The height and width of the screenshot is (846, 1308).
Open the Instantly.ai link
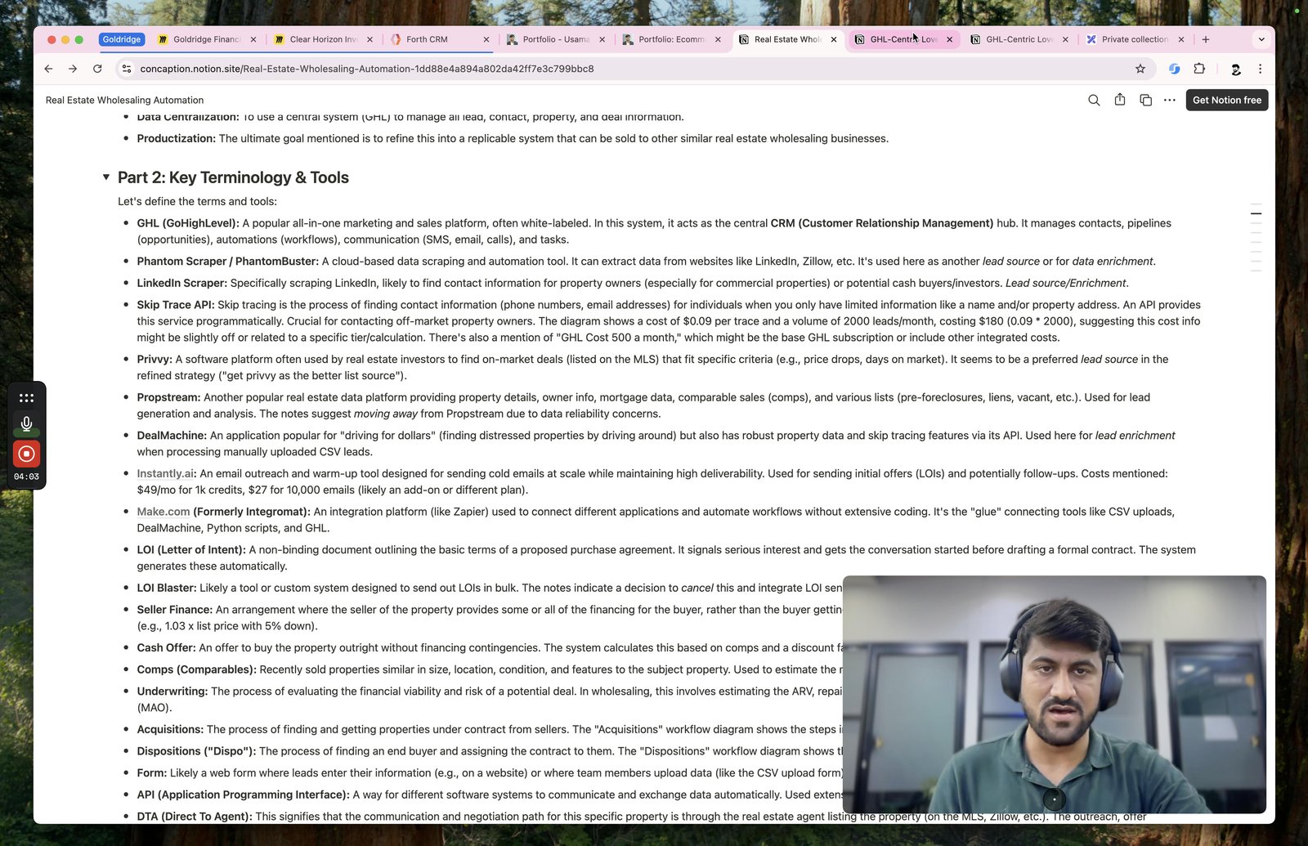165,473
